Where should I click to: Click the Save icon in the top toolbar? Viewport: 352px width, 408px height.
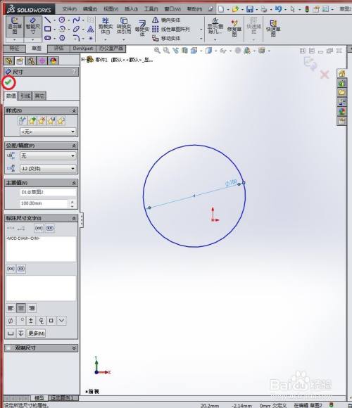pos(250,9)
